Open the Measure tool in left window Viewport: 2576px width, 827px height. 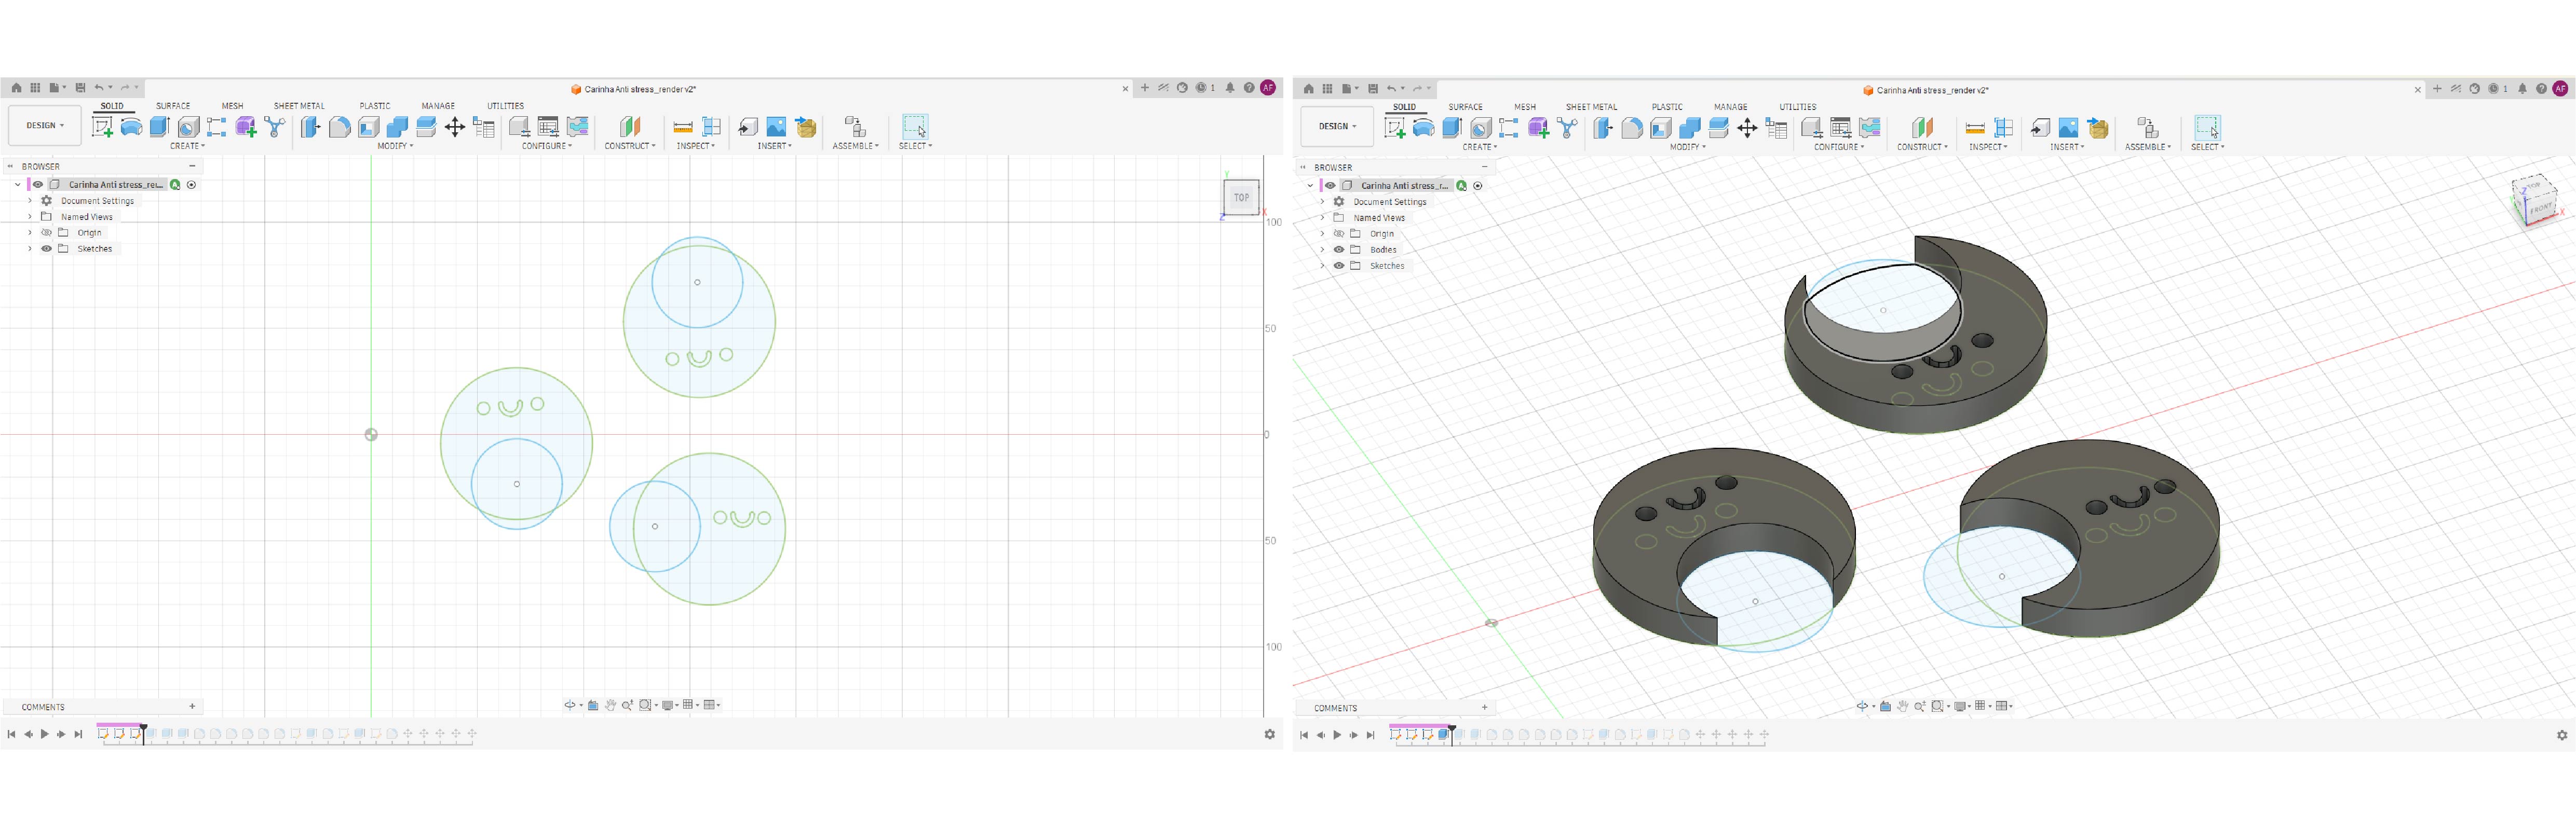pos(683,127)
